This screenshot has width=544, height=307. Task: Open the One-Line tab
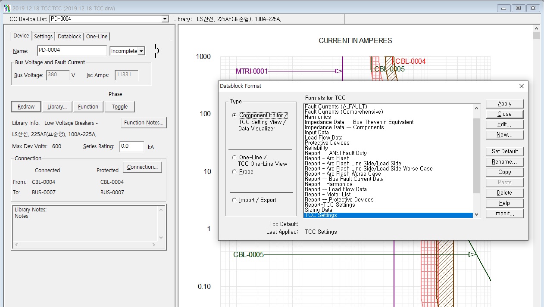click(97, 37)
